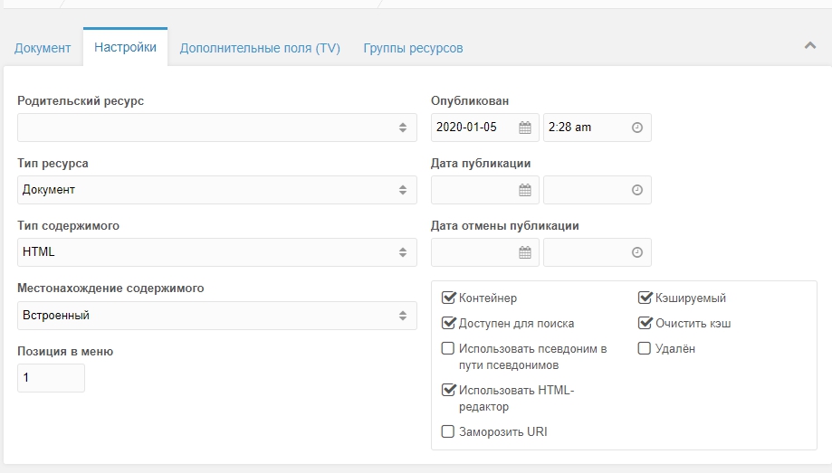Disable the Кэшируемый checkbox
832x473 pixels.
point(645,298)
